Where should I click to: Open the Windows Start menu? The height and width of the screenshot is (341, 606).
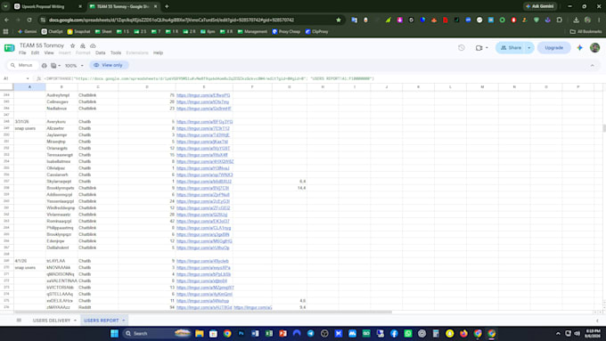[114, 333]
